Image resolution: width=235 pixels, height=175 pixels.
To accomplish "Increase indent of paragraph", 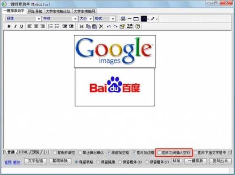I will pyautogui.click(x=71, y=26).
